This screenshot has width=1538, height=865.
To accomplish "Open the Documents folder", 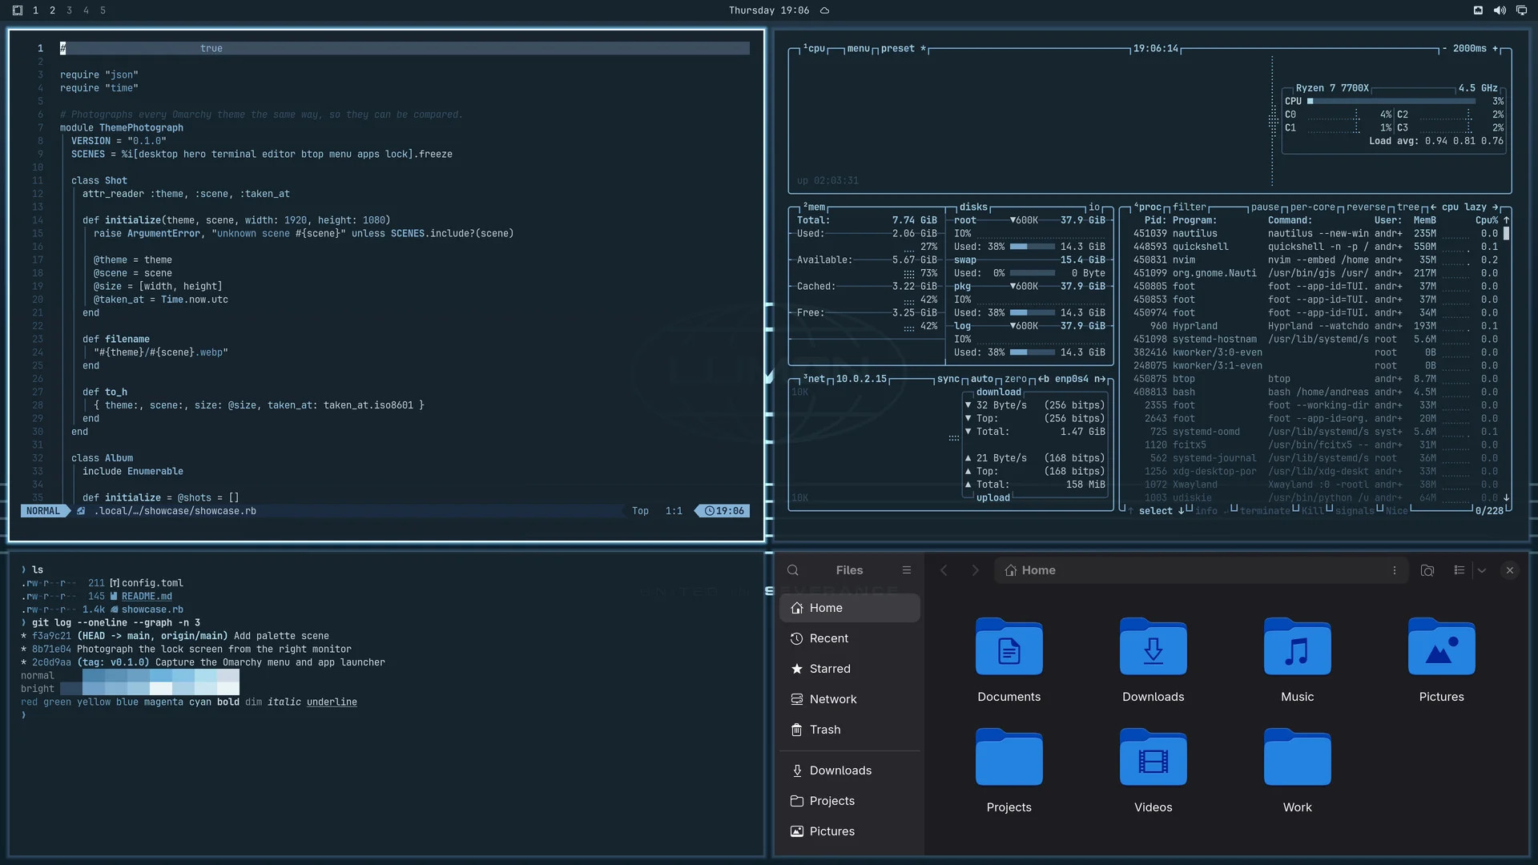I will 1009,660.
